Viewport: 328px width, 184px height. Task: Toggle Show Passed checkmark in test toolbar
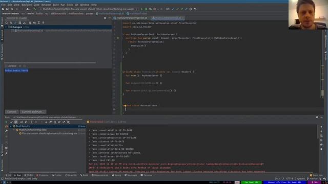(x=11, y=122)
